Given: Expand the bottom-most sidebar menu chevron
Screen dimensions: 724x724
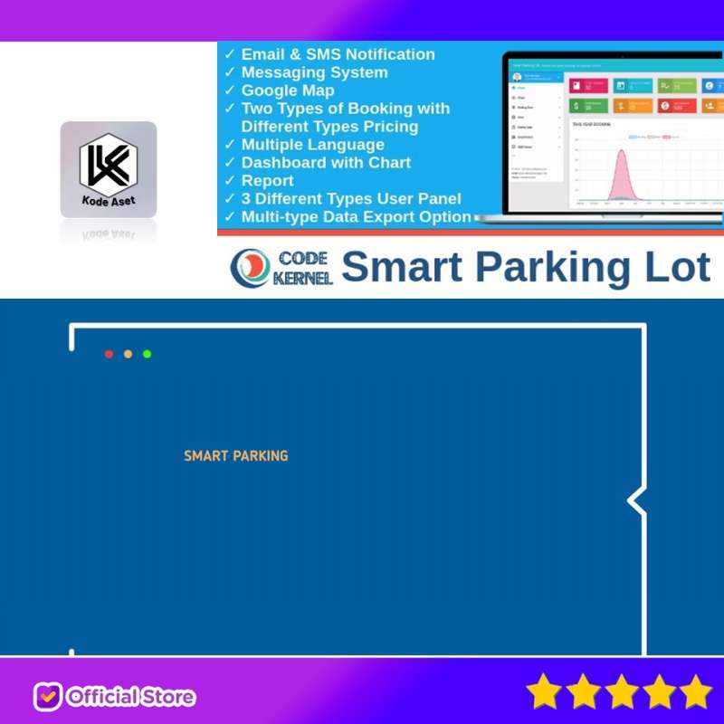Looking at the screenshot, I should tap(559, 147).
